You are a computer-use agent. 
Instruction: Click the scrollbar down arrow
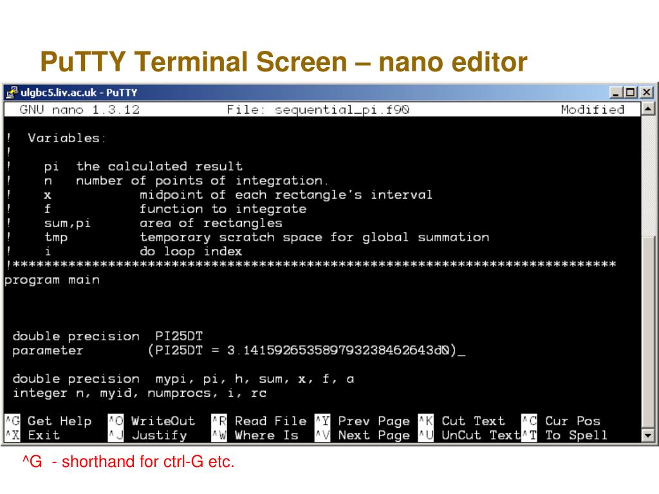[647, 435]
